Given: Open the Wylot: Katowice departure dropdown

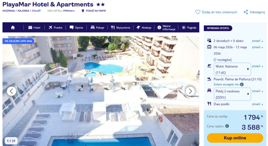Looking at the screenshot, I should pyautogui.click(x=232, y=69).
